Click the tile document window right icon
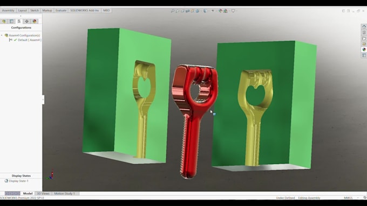 349,11
